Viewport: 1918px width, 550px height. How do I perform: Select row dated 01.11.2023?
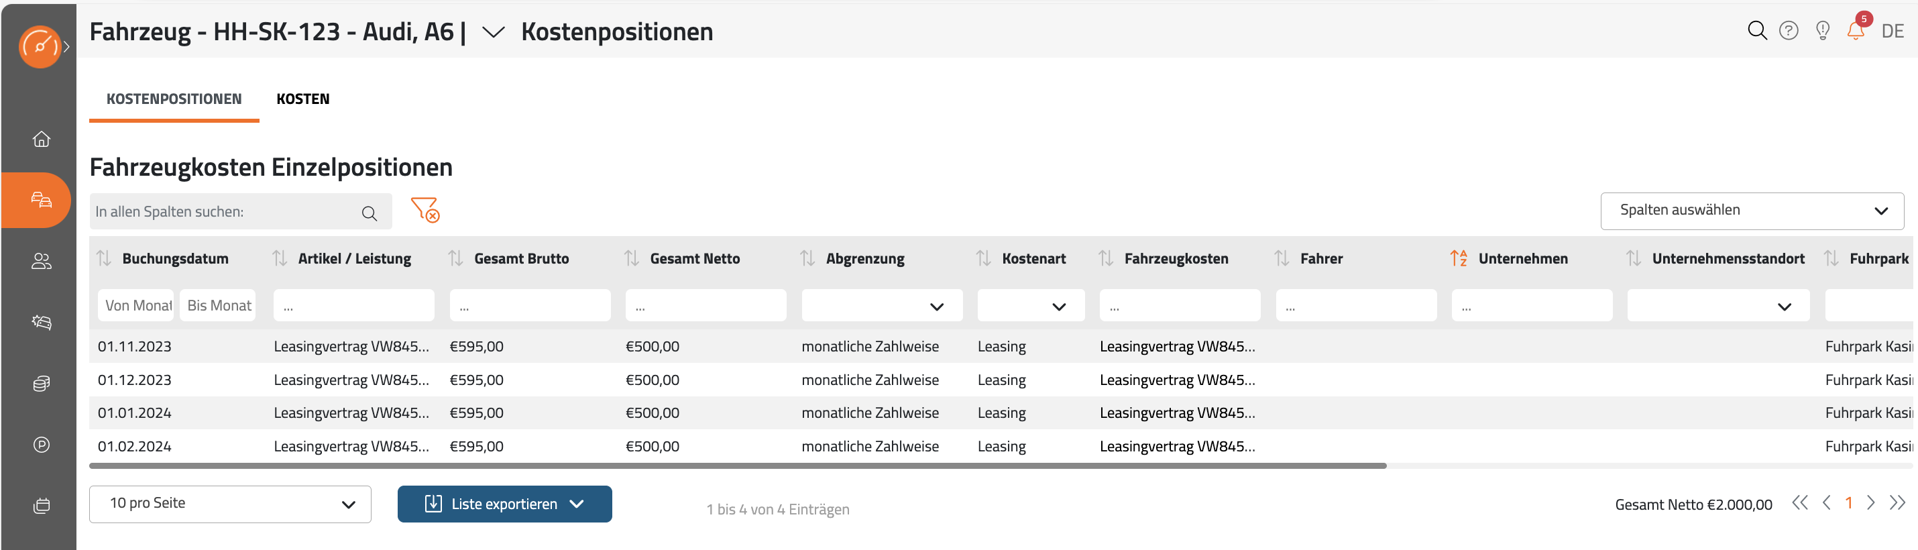click(x=1001, y=346)
